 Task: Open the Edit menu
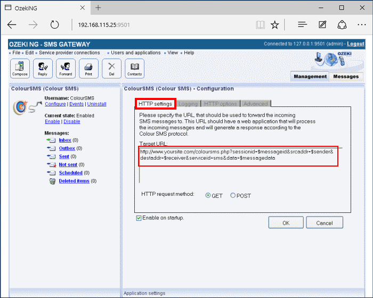pos(29,53)
